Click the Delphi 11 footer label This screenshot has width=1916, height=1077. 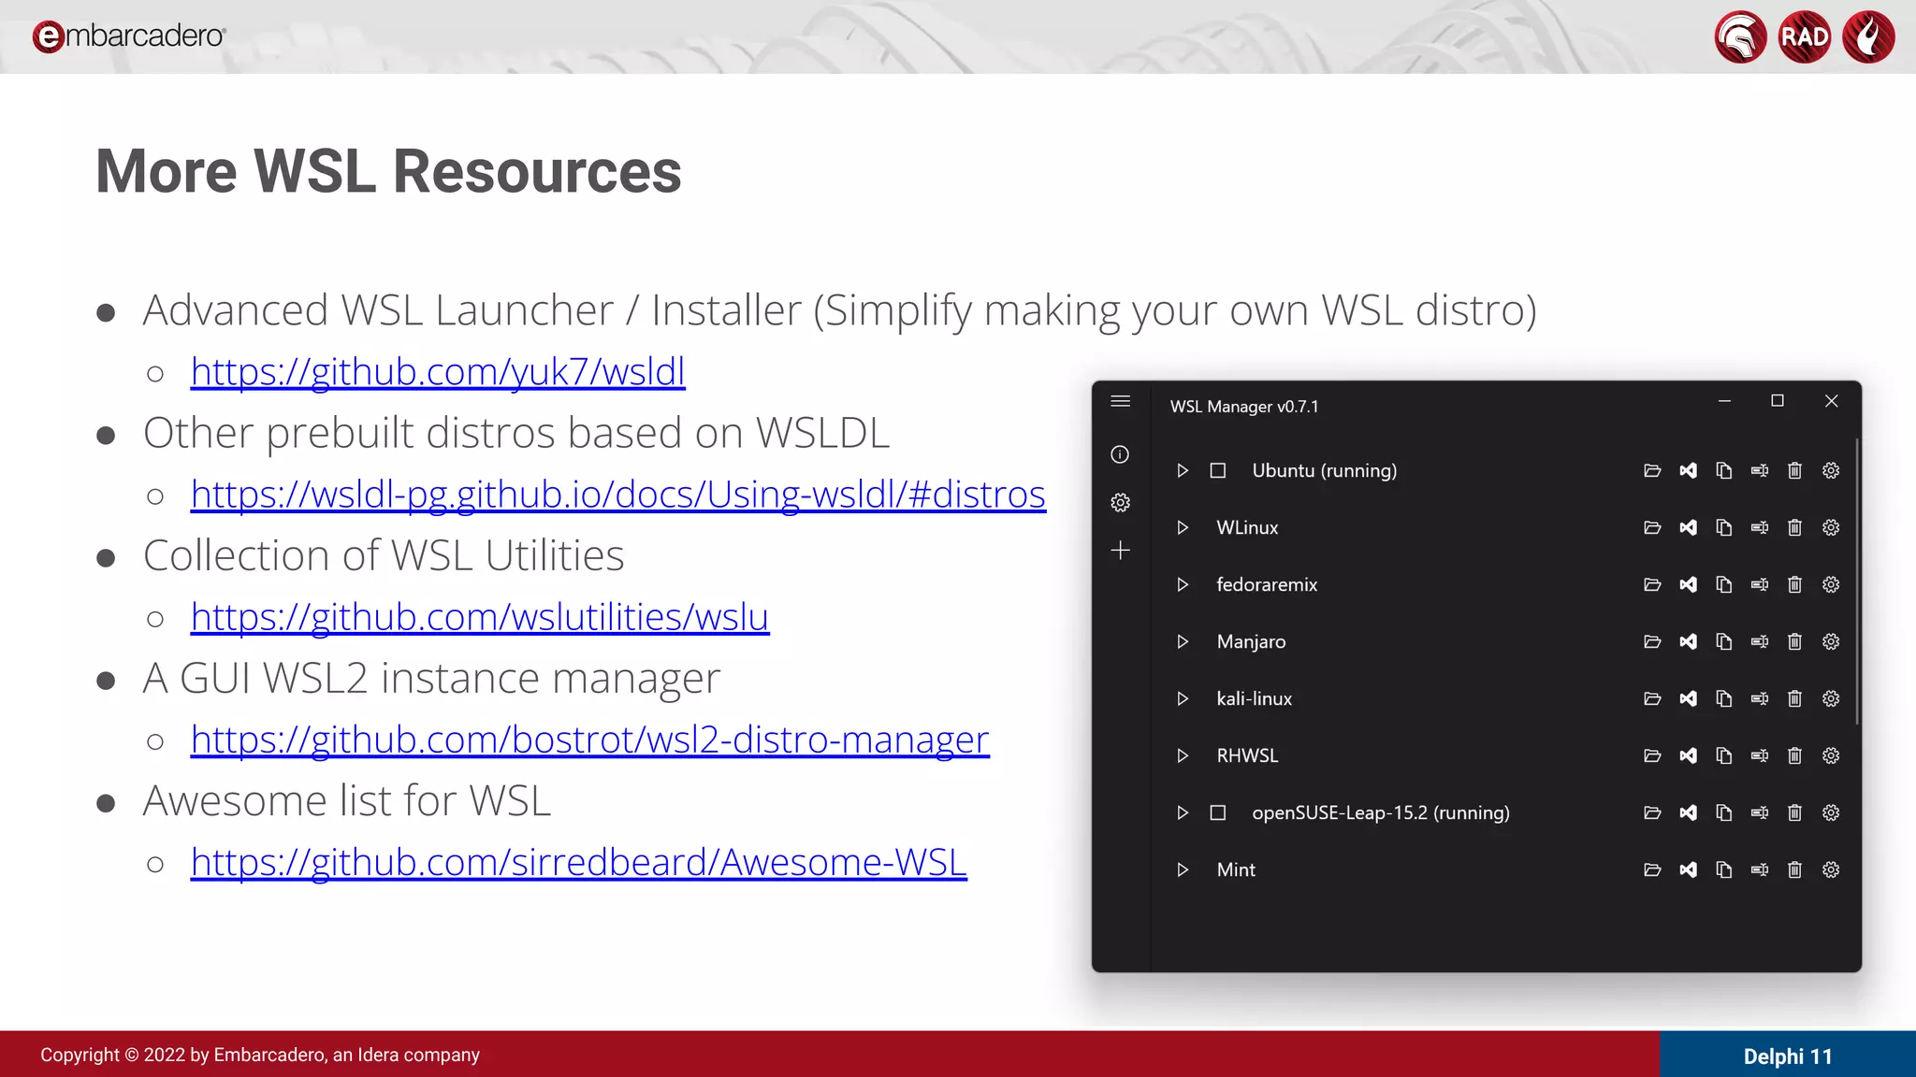[x=1788, y=1056]
